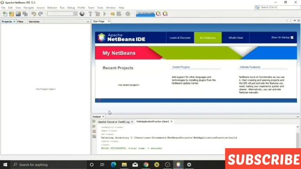Click the green Run Project arrow
301x169 pixels.
[x=105, y=14]
